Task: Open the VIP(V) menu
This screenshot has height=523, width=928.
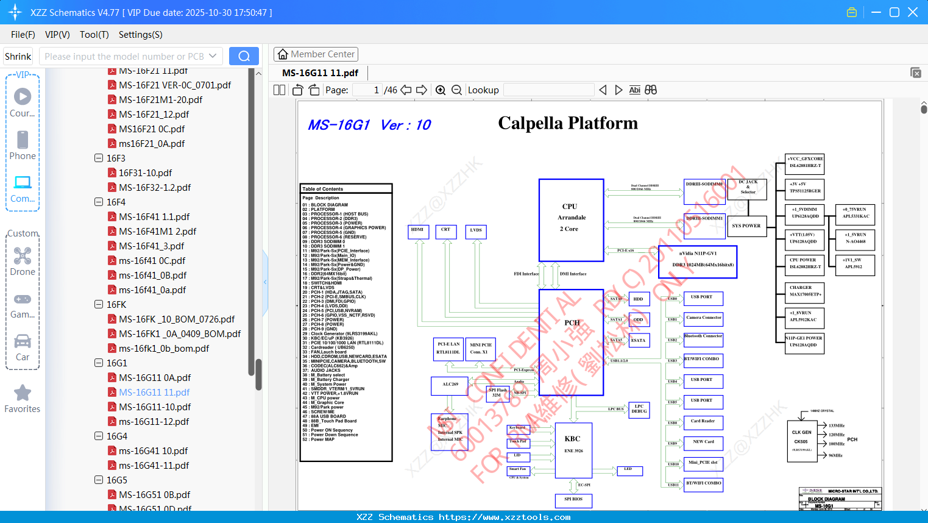Action: point(57,35)
